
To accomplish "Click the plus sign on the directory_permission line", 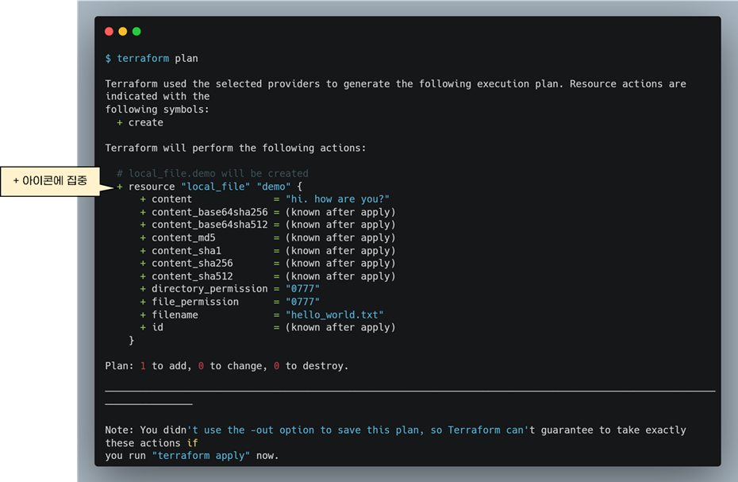I will point(143,289).
